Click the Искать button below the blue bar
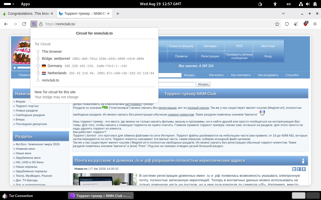321x200 pixels. [203, 84]
